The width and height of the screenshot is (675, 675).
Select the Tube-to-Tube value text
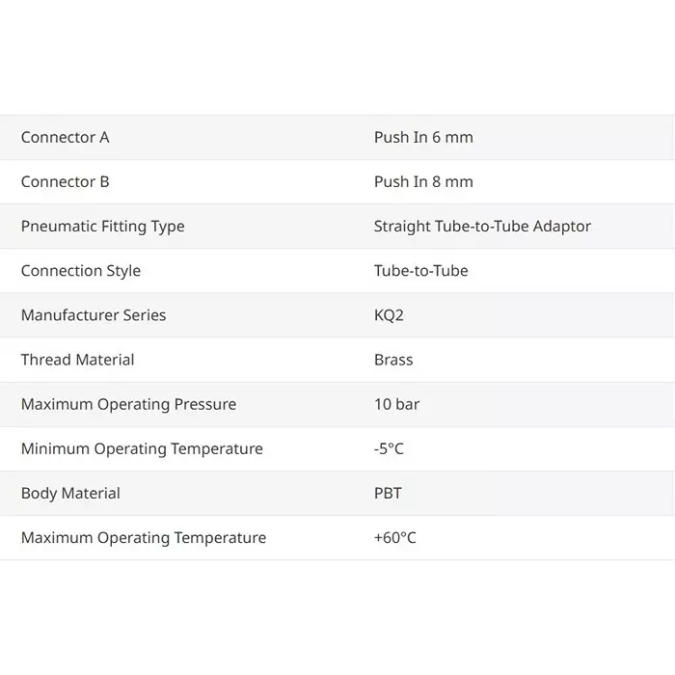[420, 270]
